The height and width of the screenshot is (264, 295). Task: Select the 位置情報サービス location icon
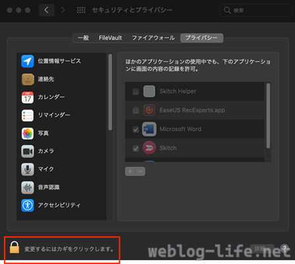(28, 61)
